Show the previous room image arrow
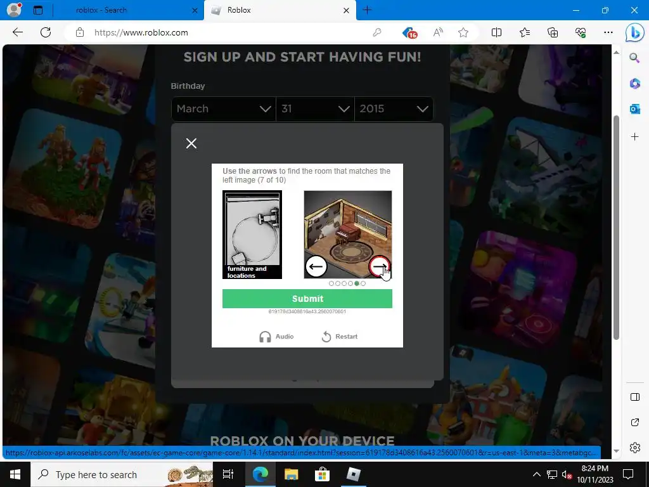 coord(316,266)
